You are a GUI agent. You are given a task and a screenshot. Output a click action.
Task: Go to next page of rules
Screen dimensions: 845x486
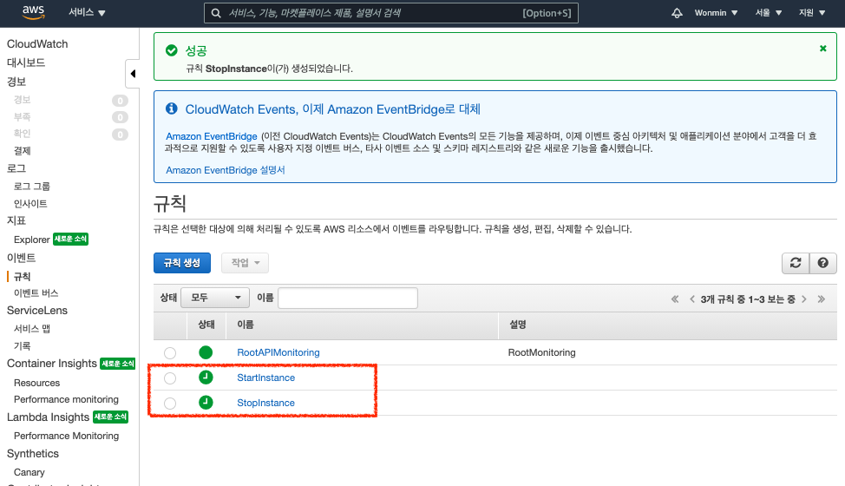pos(804,299)
